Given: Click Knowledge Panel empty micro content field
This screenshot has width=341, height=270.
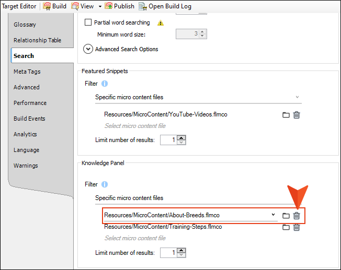Looking at the screenshot, I should click(x=135, y=238).
